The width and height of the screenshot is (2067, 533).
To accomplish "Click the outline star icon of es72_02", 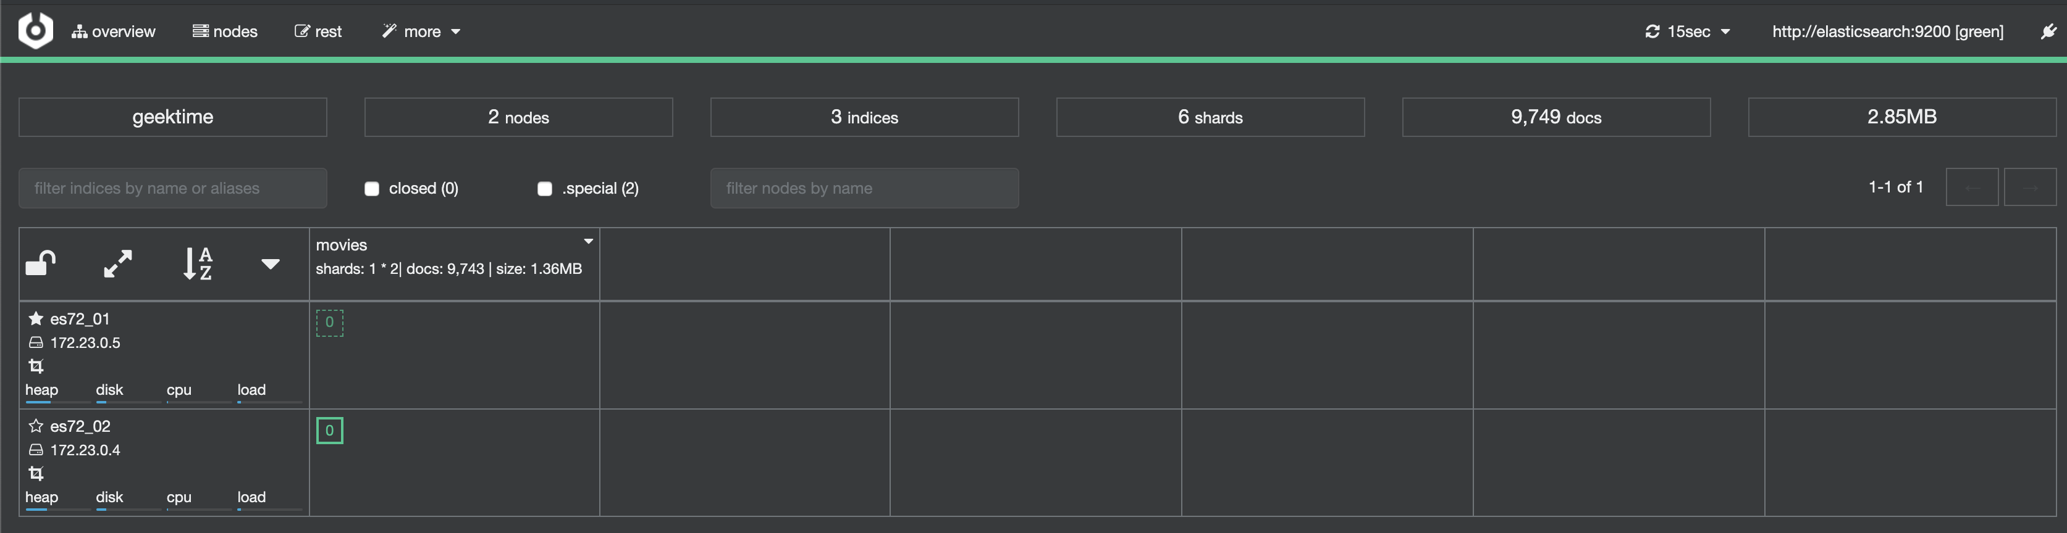I will coord(35,426).
